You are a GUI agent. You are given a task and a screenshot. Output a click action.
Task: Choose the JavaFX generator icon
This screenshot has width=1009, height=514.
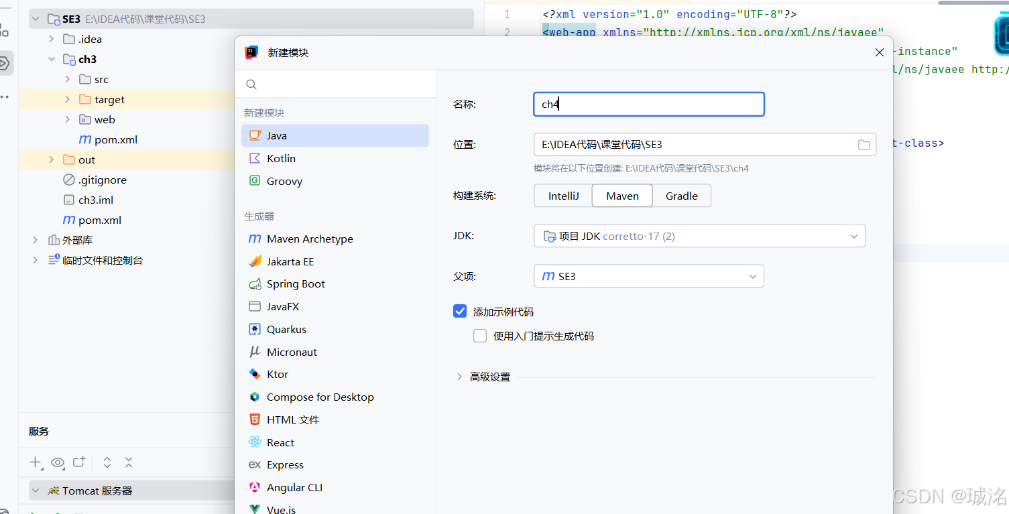(x=255, y=306)
